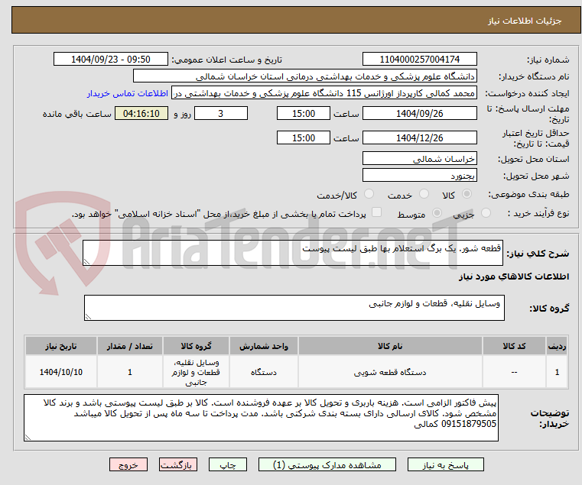Select the کالا radio button

pos(467,194)
